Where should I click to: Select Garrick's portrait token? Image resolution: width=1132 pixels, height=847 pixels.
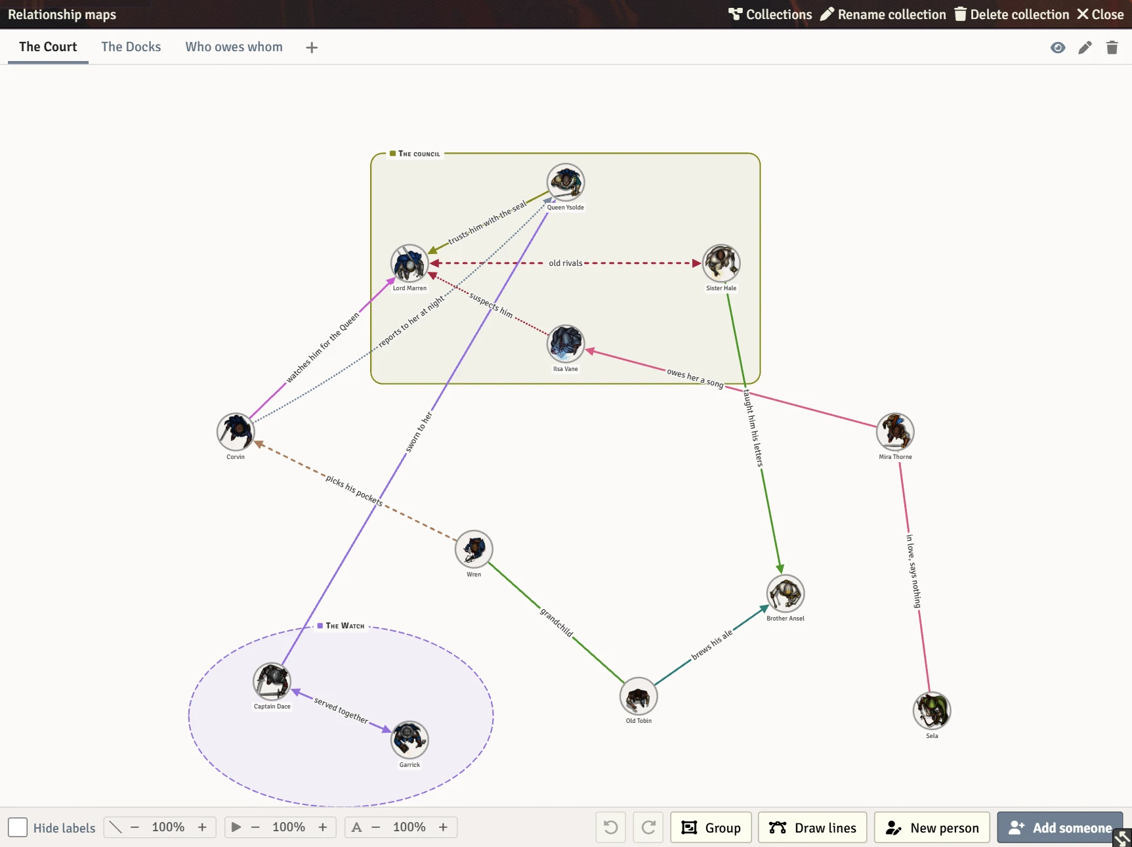coord(409,740)
